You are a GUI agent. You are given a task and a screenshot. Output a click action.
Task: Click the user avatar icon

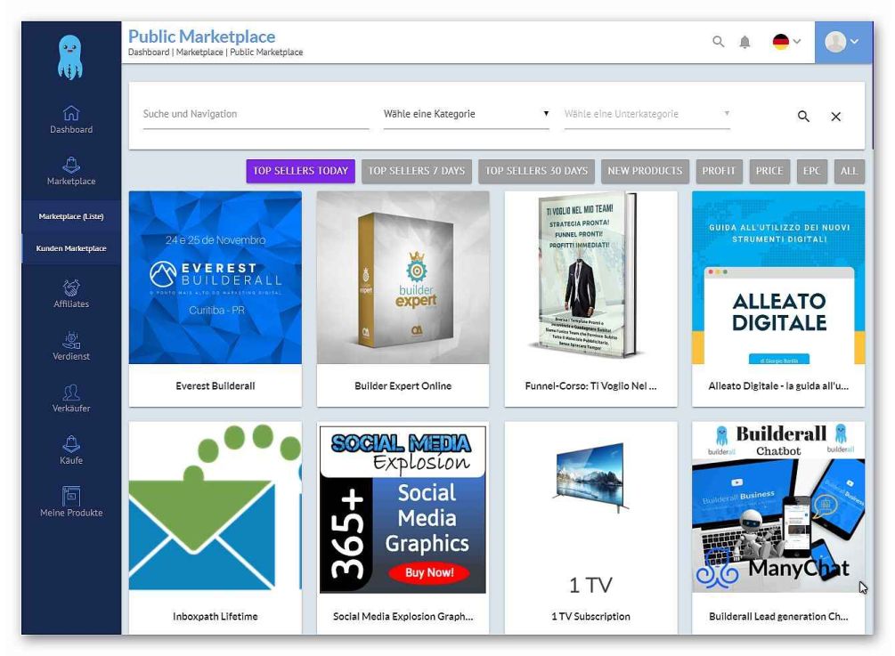pos(835,42)
